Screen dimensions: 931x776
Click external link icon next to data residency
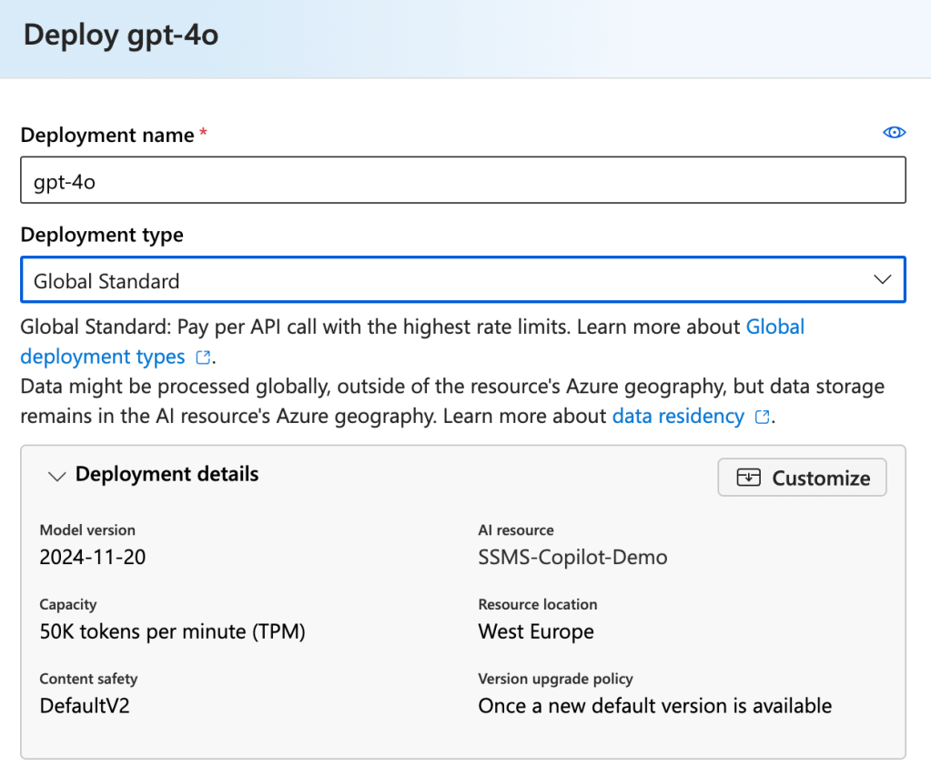tap(763, 418)
